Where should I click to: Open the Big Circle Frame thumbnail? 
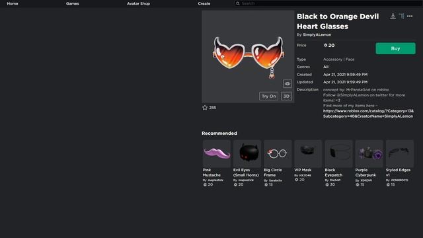point(278,153)
